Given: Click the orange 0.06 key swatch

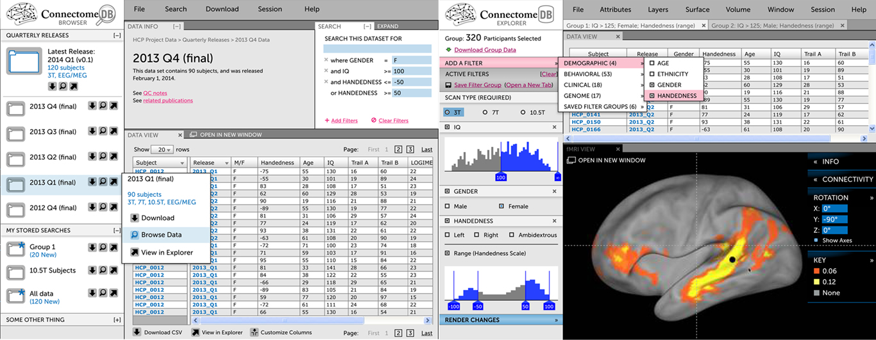Looking at the screenshot, I should 816,271.
